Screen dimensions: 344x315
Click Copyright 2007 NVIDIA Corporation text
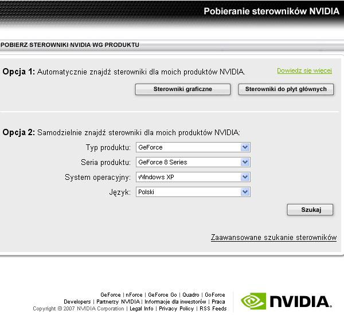tap(79, 309)
